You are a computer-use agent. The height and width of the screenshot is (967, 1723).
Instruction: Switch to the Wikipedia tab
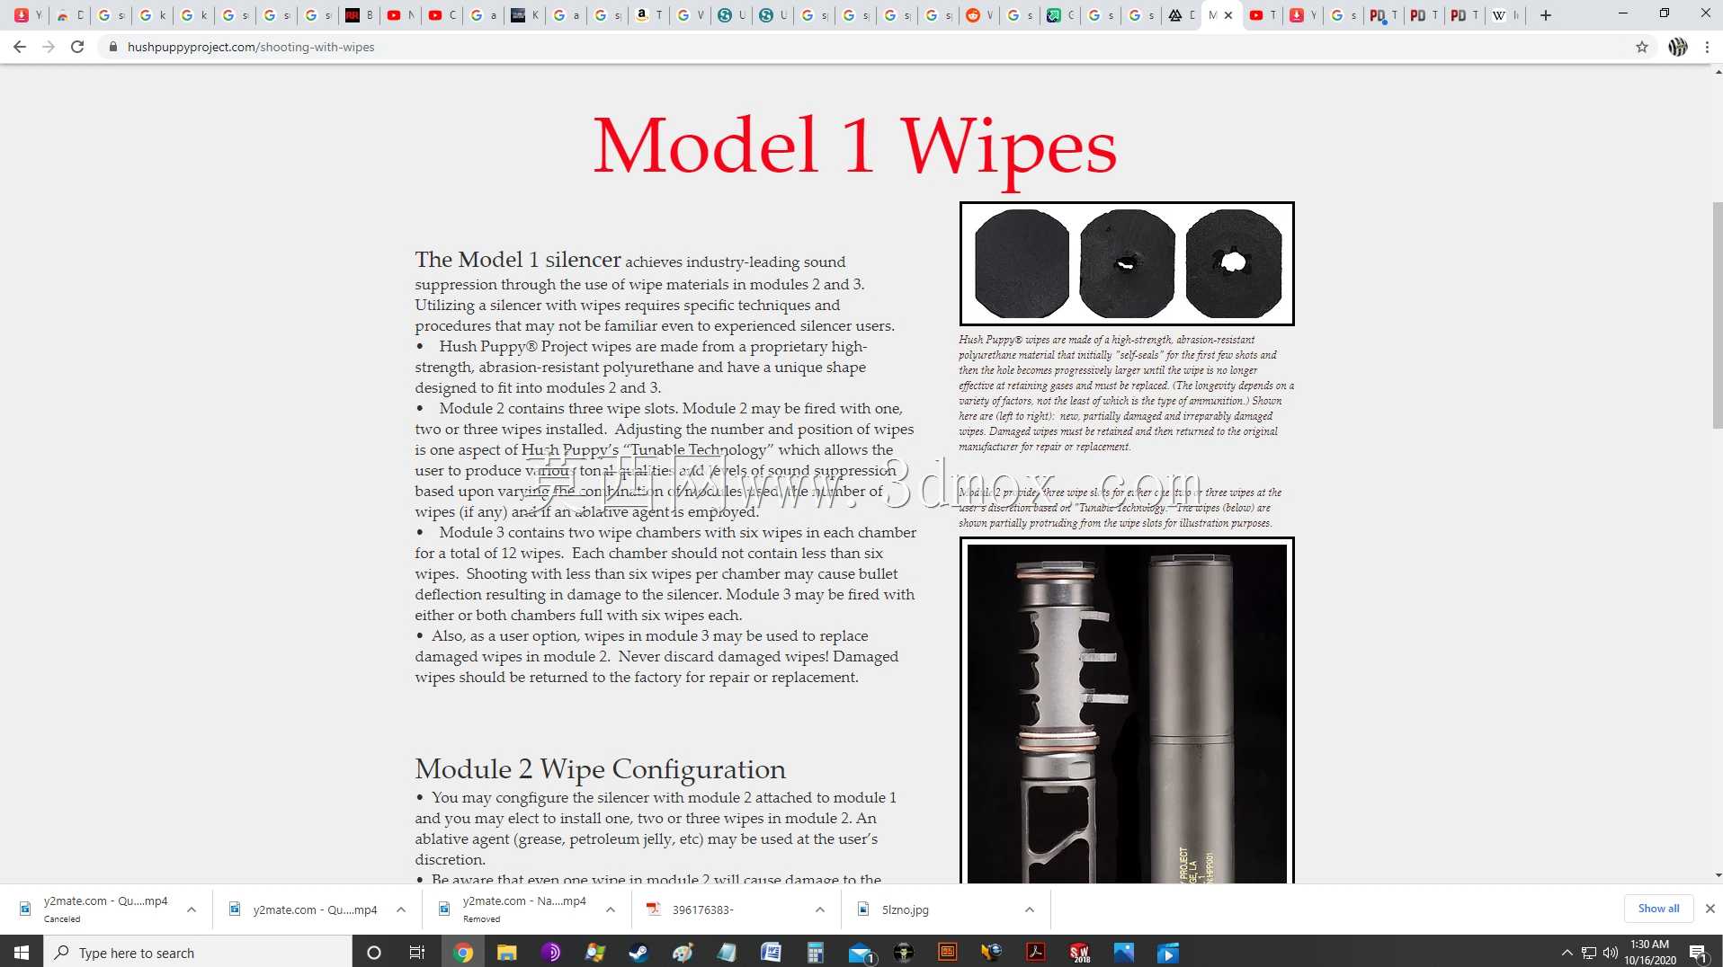(x=1505, y=15)
